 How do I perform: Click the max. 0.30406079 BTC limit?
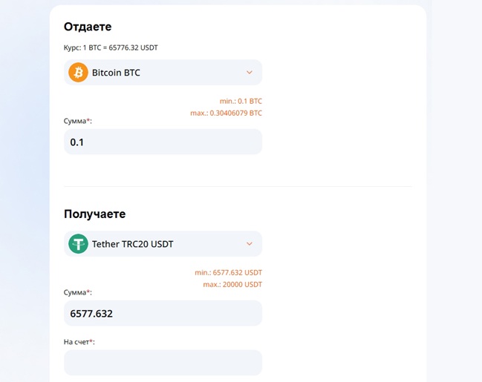226,113
